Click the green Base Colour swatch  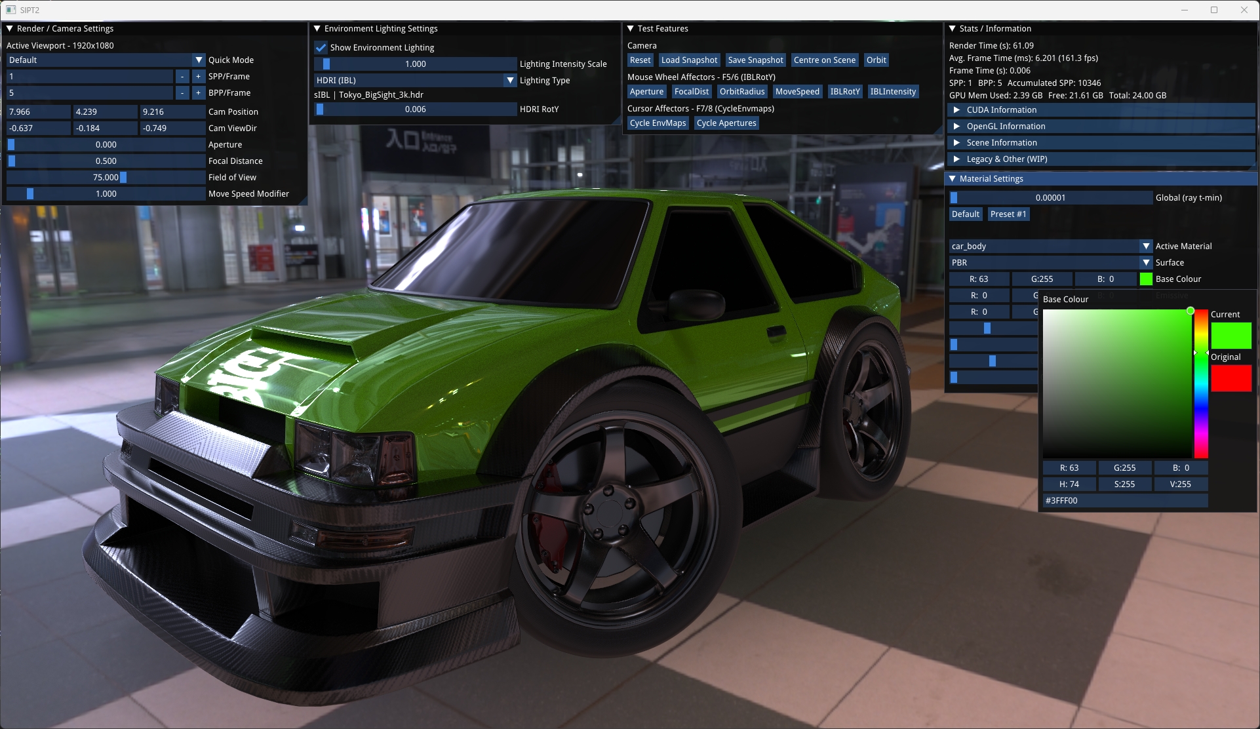pos(1146,279)
